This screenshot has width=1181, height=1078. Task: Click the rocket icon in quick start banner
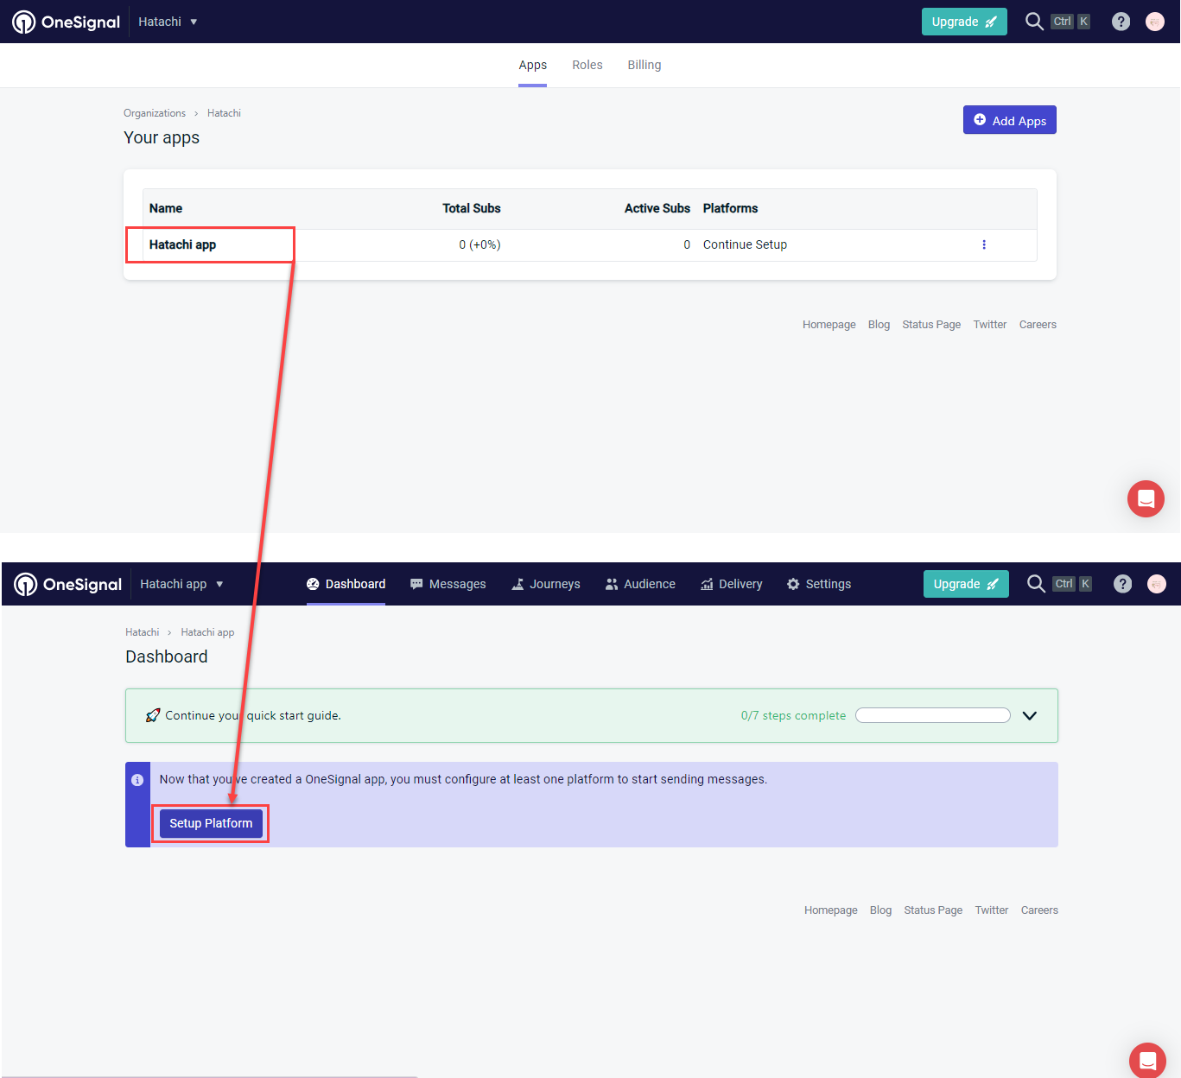(153, 715)
